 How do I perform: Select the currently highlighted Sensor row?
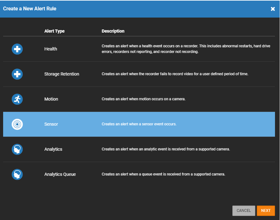click(x=51, y=124)
